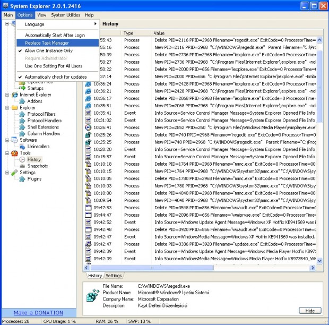The height and width of the screenshot is (325, 329).
Task: Click the Snapshots camera icon
Action: tap(22, 166)
